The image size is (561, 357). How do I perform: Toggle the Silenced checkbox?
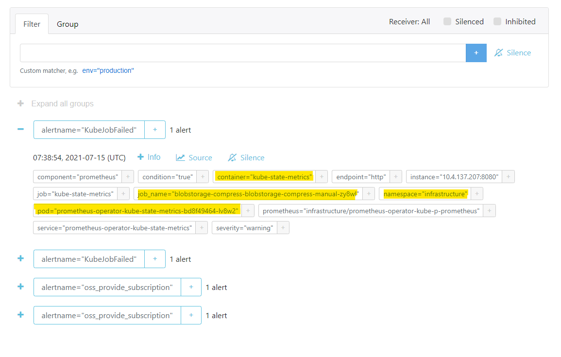tap(447, 21)
